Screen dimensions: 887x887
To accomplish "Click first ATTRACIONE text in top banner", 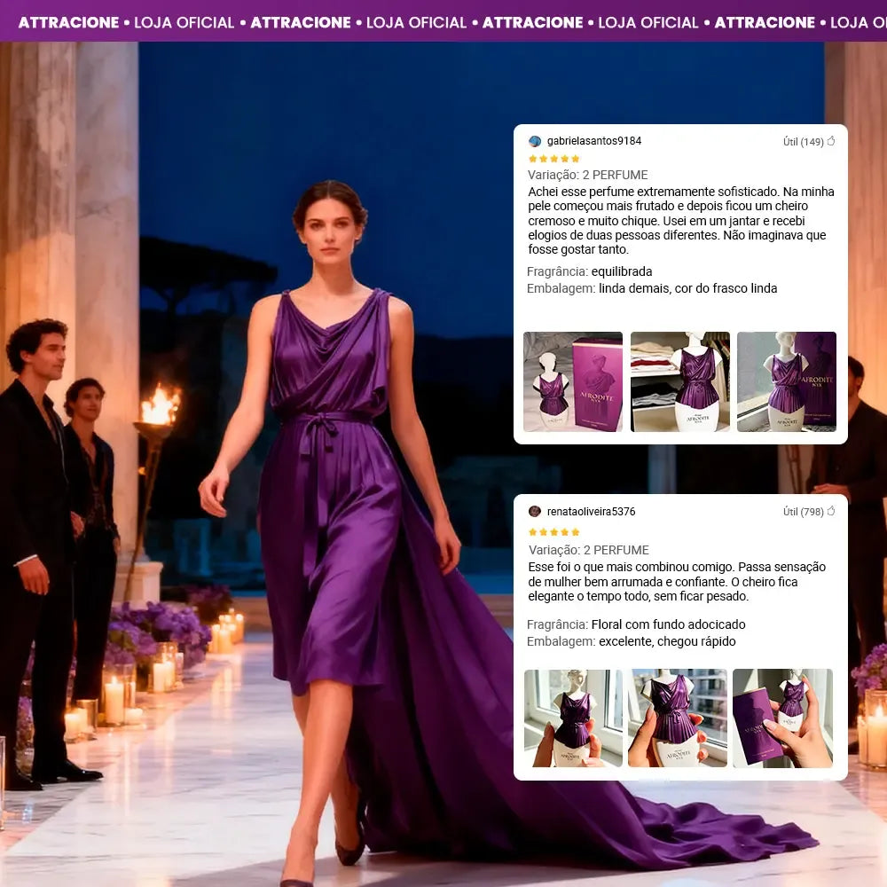I will [x=68, y=23].
